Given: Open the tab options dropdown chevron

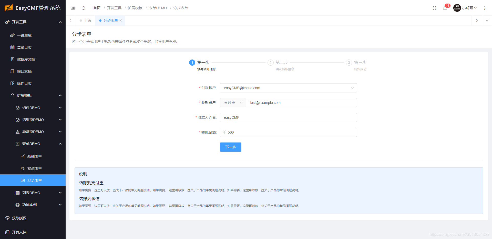Looking at the screenshot, I should [487, 20].
